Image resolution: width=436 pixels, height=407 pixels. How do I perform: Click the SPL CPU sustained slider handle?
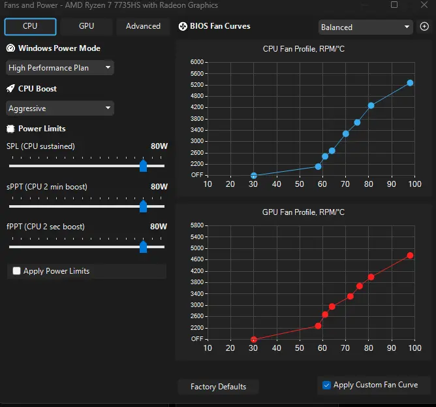click(x=143, y=166)
